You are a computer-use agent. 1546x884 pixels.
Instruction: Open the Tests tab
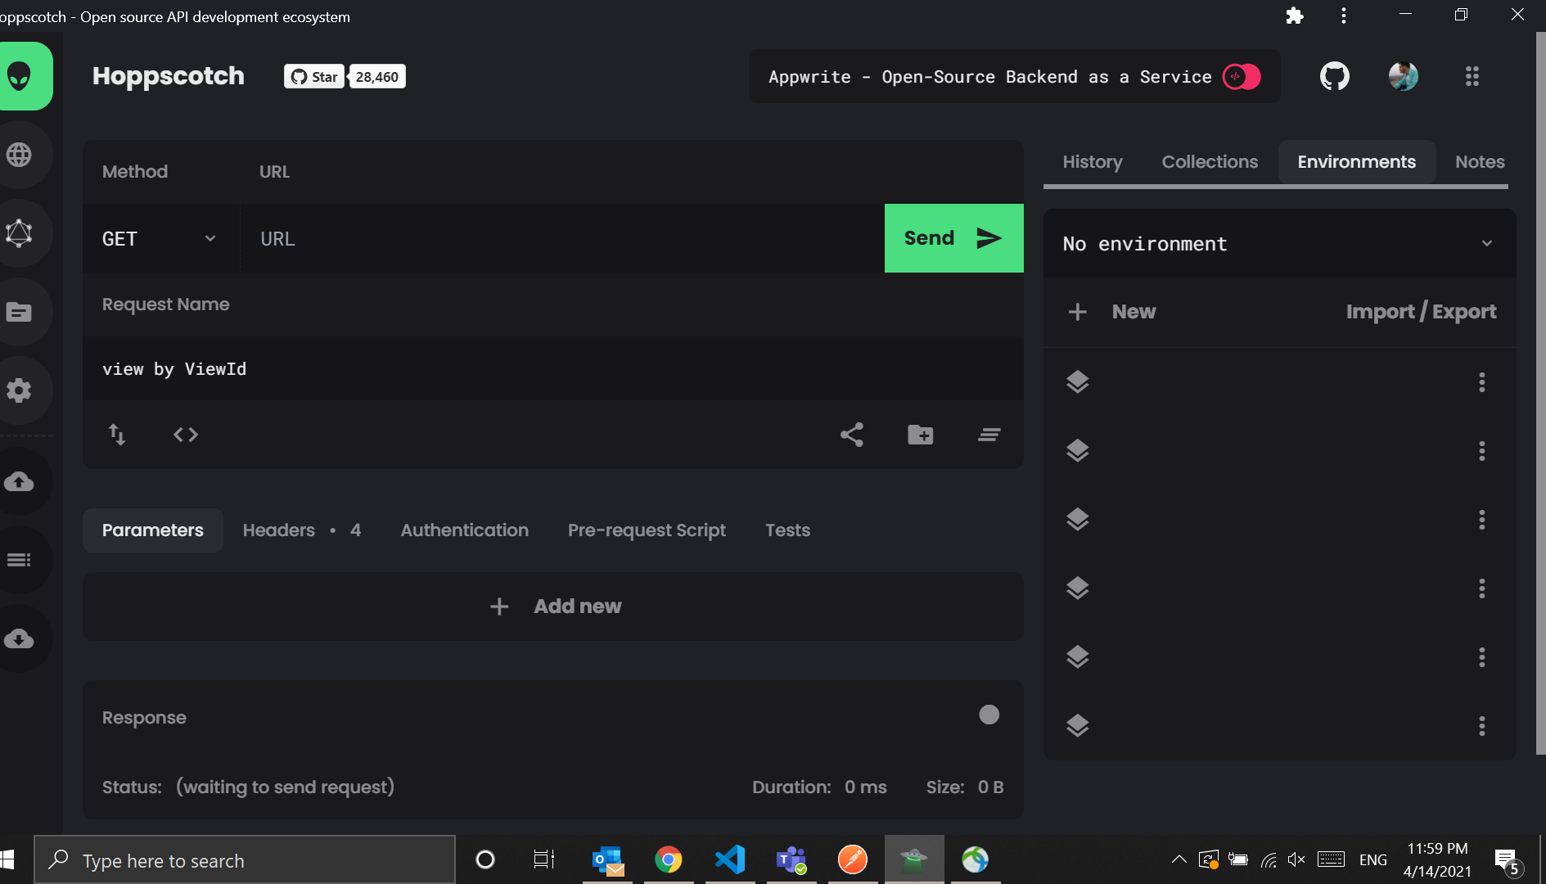[x=787, y=530]
